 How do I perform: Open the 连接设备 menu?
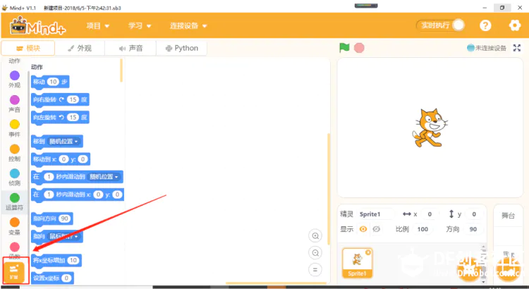point(188,25)
